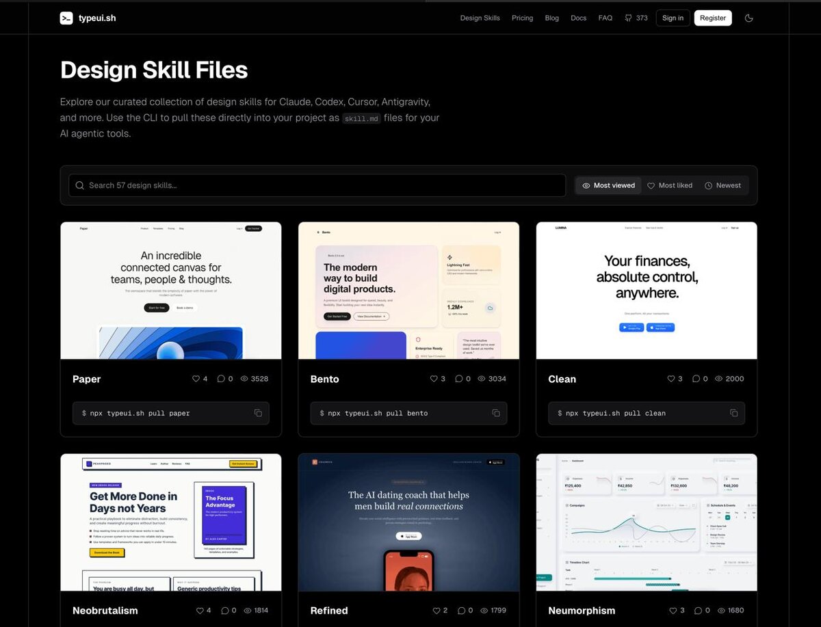Click the Sign in button
821x627 pixels.
click(x=673, y=18)
